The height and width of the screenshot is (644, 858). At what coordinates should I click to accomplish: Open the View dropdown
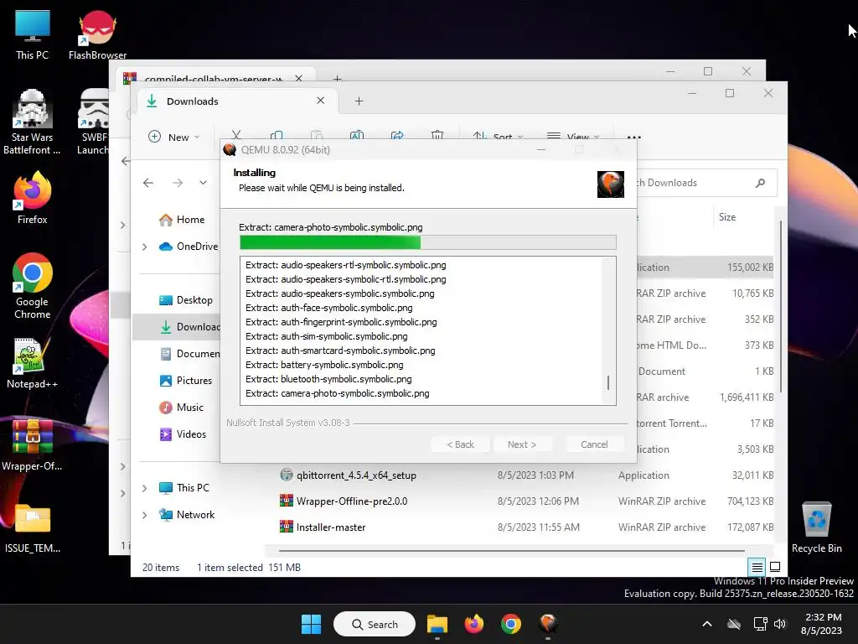(x=572, y=137)
